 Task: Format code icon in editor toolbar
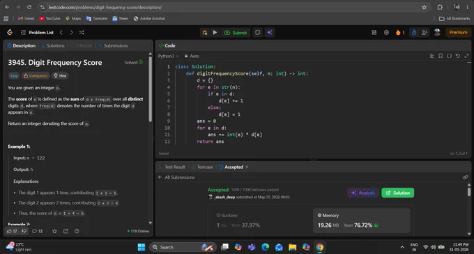(431, 56)
